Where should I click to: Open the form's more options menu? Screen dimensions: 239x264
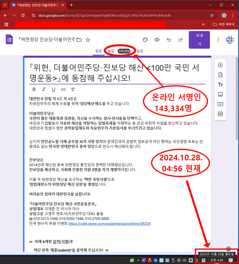point(218,40)
